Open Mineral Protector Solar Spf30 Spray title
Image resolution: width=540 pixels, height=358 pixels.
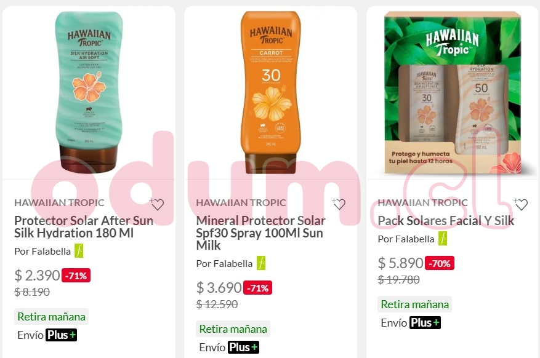point(260,233)
